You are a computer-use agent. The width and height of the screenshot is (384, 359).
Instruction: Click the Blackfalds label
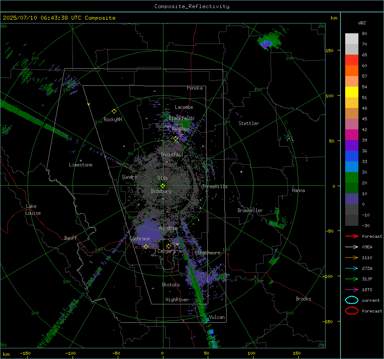(181, 118)
